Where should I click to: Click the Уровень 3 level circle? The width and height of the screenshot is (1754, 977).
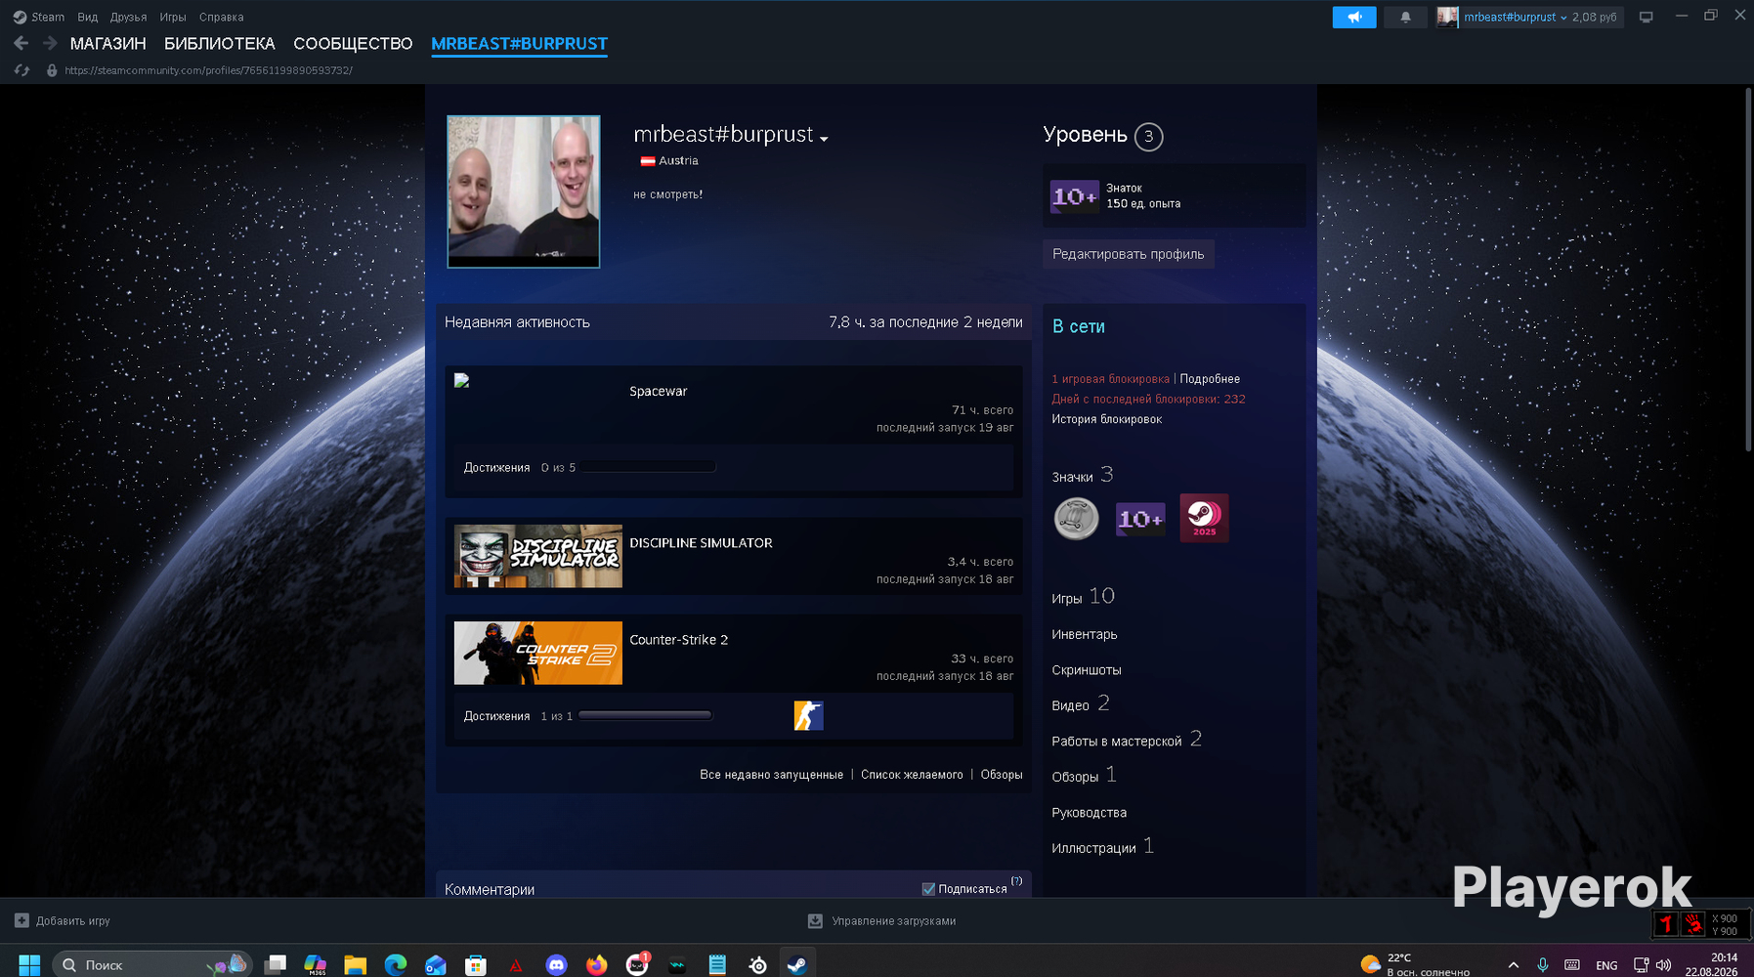click(x=1149, y=137)
